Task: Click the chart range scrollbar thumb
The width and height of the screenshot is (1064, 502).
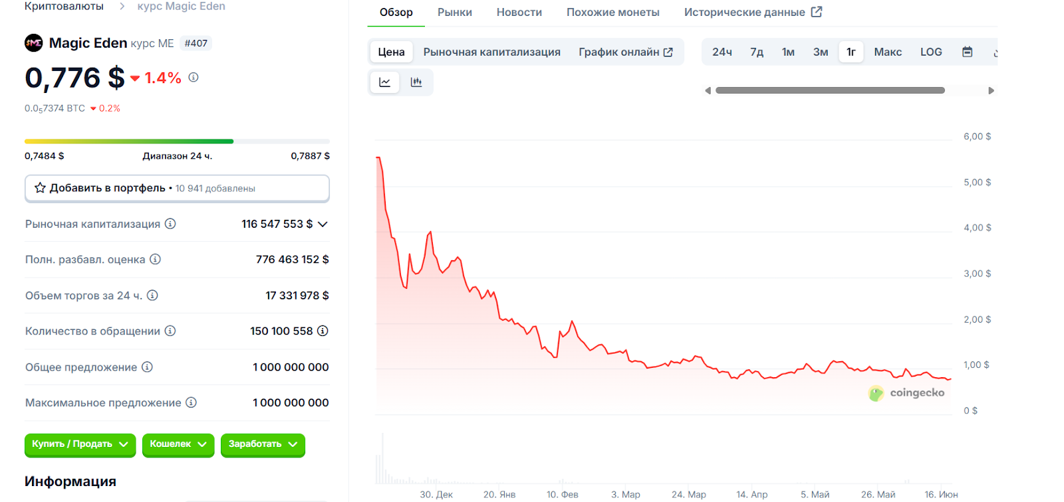Action: tap(830, 90)
